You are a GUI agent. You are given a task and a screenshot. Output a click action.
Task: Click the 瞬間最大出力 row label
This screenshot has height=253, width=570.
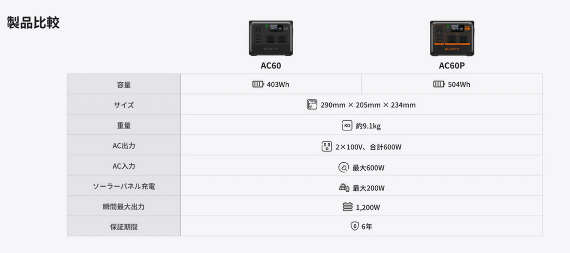(x=123, y=207)
